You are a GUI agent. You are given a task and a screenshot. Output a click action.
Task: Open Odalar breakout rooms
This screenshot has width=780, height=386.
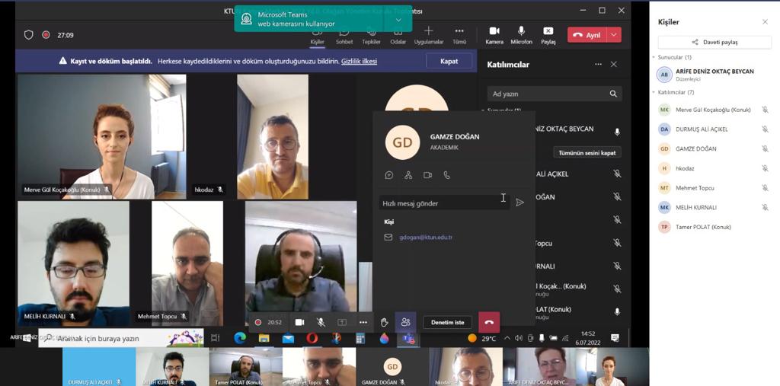tap(398, 37)
